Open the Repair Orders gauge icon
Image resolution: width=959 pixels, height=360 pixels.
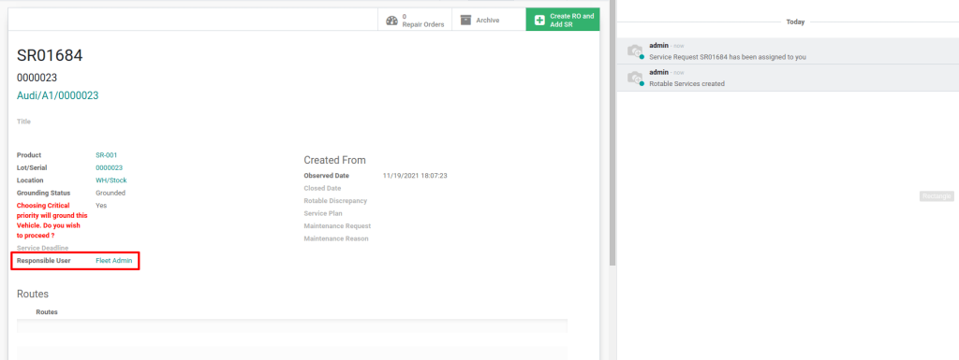(392, 21)
